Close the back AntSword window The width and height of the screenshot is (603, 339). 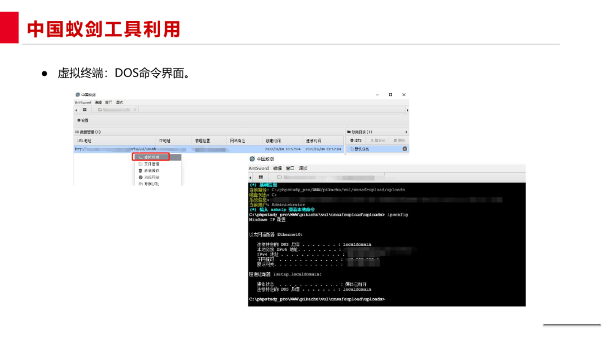pyautogui.click(x=404, y=94)
